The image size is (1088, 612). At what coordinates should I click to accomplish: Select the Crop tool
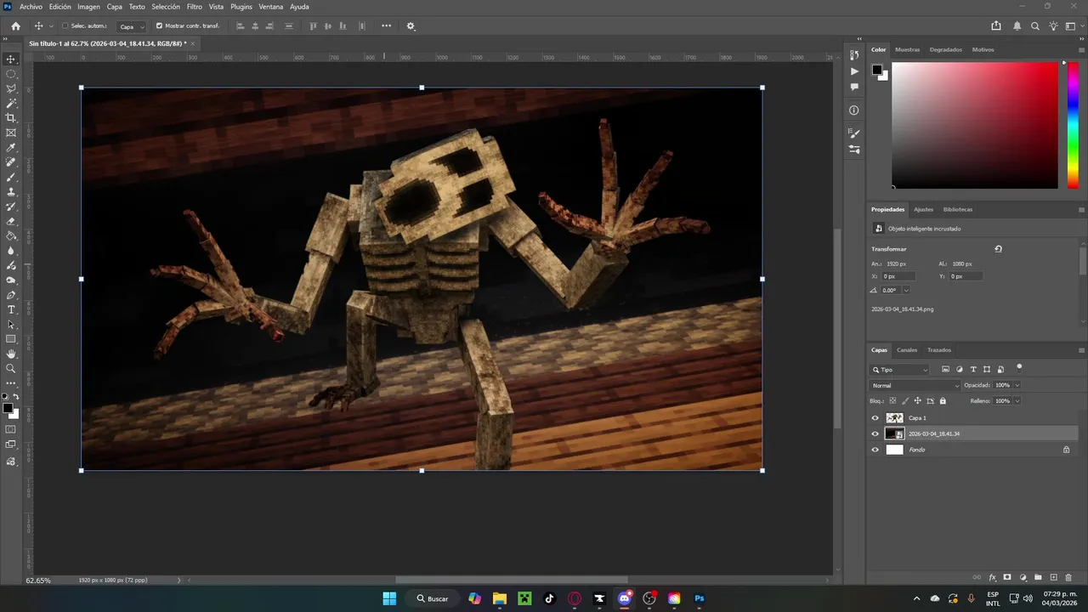[11, 118]
